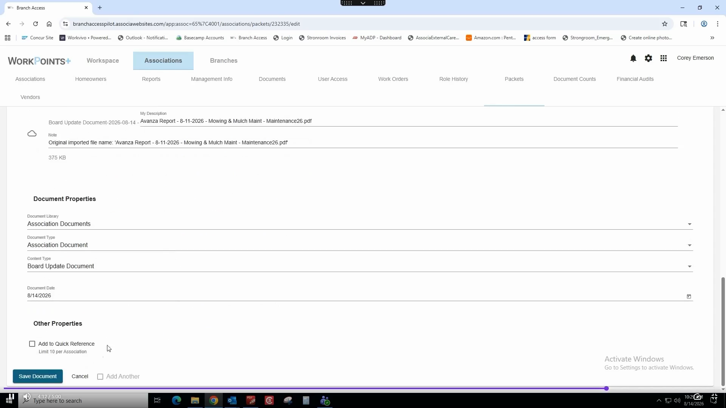The height and width of the screenshot is (408, 726).
Task: Switch to the Workspace tab
Action: [103, 60]
